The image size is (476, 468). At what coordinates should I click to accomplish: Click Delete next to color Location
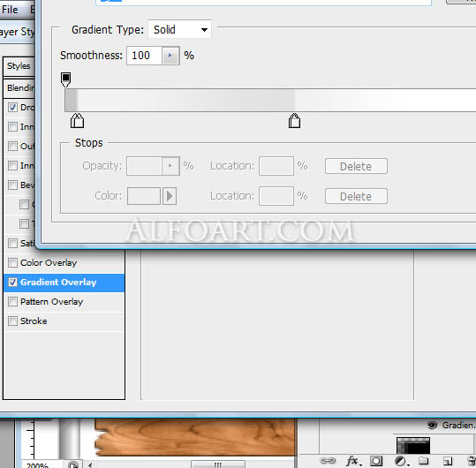(356, 196)
